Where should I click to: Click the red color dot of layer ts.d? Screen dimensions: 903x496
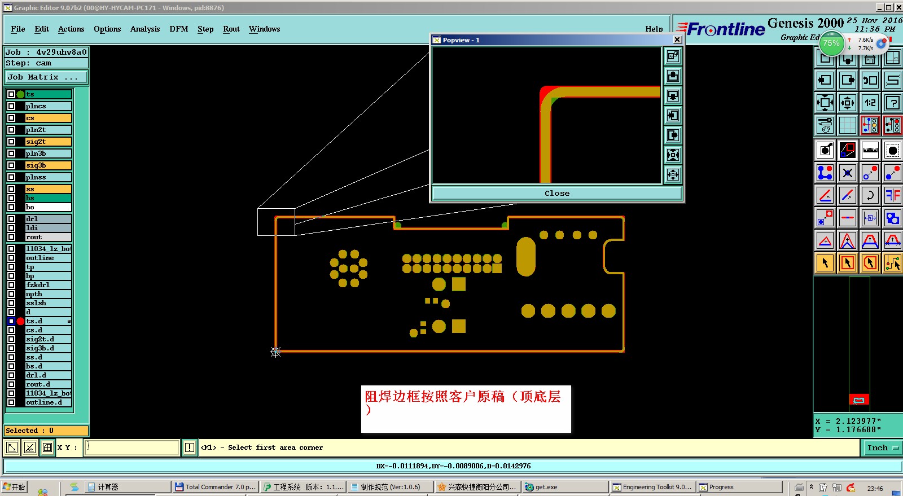(21, 321)
